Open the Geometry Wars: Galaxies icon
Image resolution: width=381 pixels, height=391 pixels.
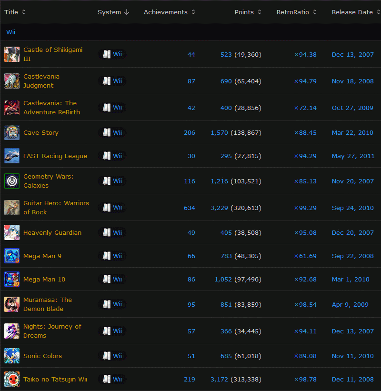click(12, 181)
